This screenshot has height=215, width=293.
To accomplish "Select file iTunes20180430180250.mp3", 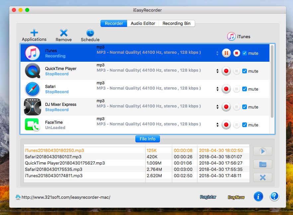I will pyautogui.click(x=54, y=150).
